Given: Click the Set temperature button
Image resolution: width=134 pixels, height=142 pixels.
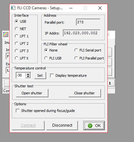Looking at the screenshot, I should pyautogui.click(x=40, y=75).
